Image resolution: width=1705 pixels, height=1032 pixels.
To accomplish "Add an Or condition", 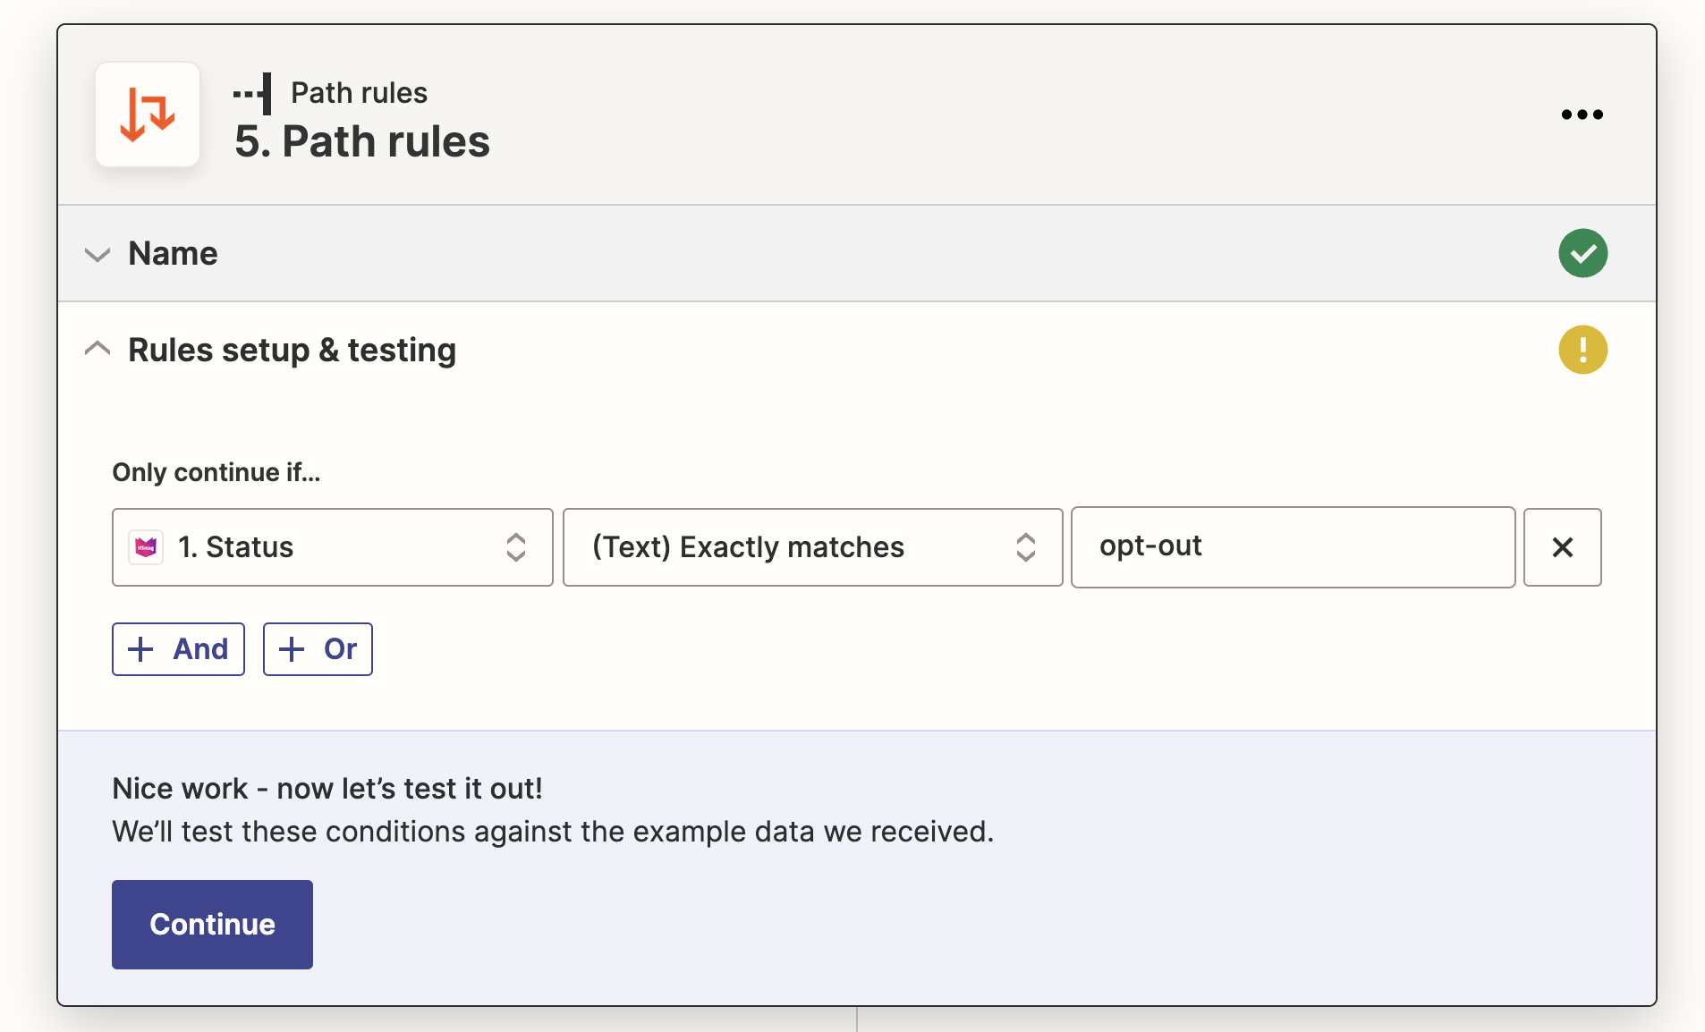I will 318,649.
